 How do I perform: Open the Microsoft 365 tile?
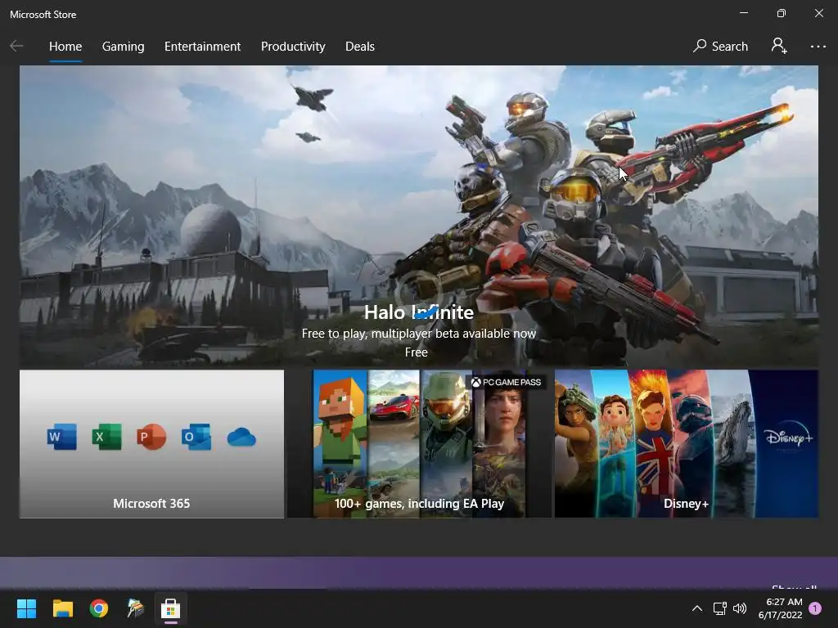(x=151, y=444)
